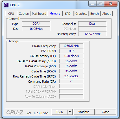Click the DRAM Frequency label
Screen dimensions: 120x119
point(44,46)
